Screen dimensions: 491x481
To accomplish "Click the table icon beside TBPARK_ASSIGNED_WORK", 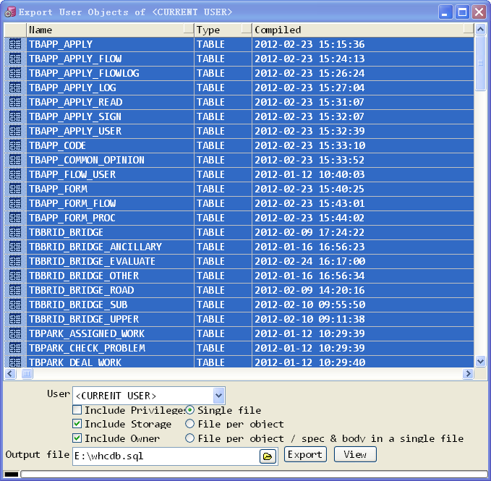I will (15, 333).
